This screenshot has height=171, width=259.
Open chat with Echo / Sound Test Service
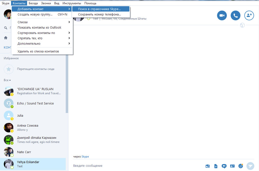[x=33, y=103]
